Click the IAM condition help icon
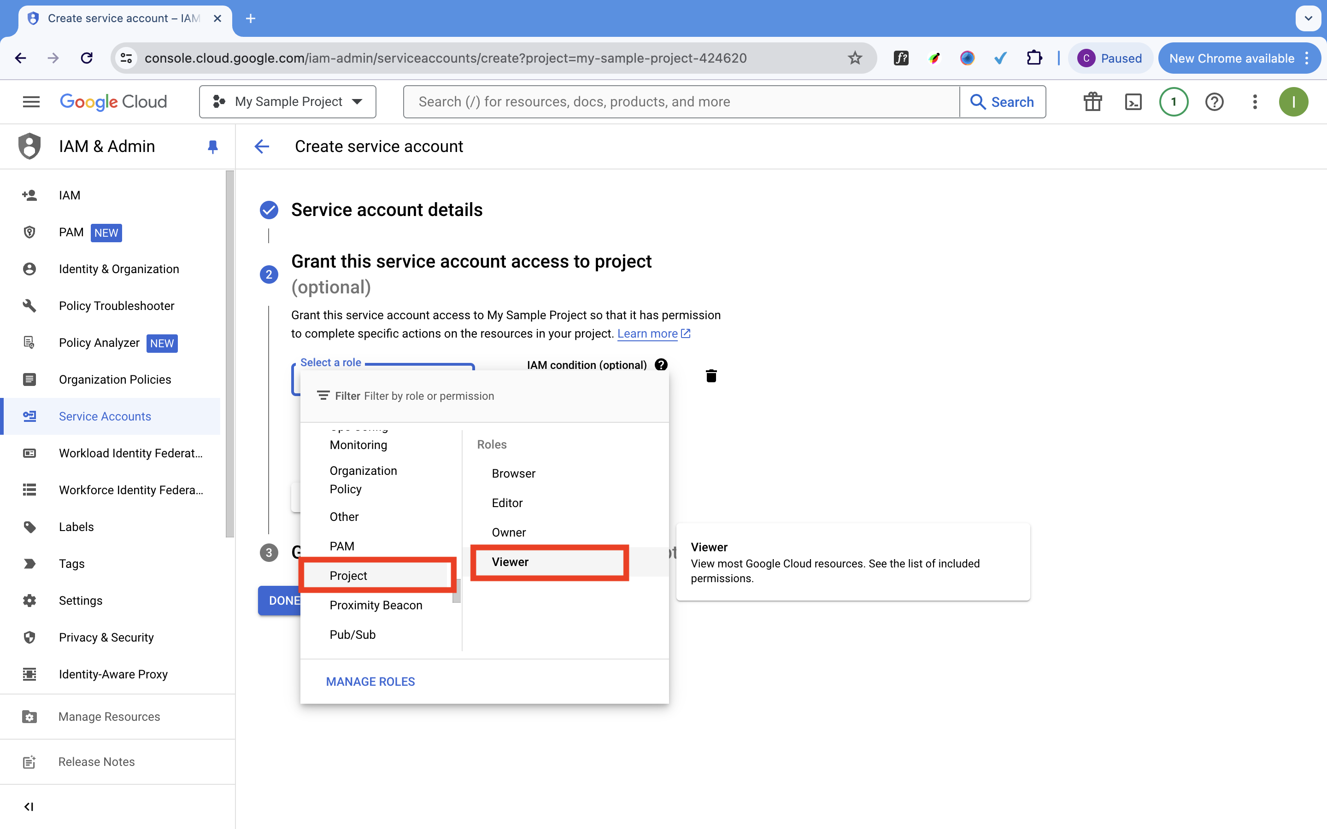The height and width of the screenshot is (829, 1327). (661, 365)
